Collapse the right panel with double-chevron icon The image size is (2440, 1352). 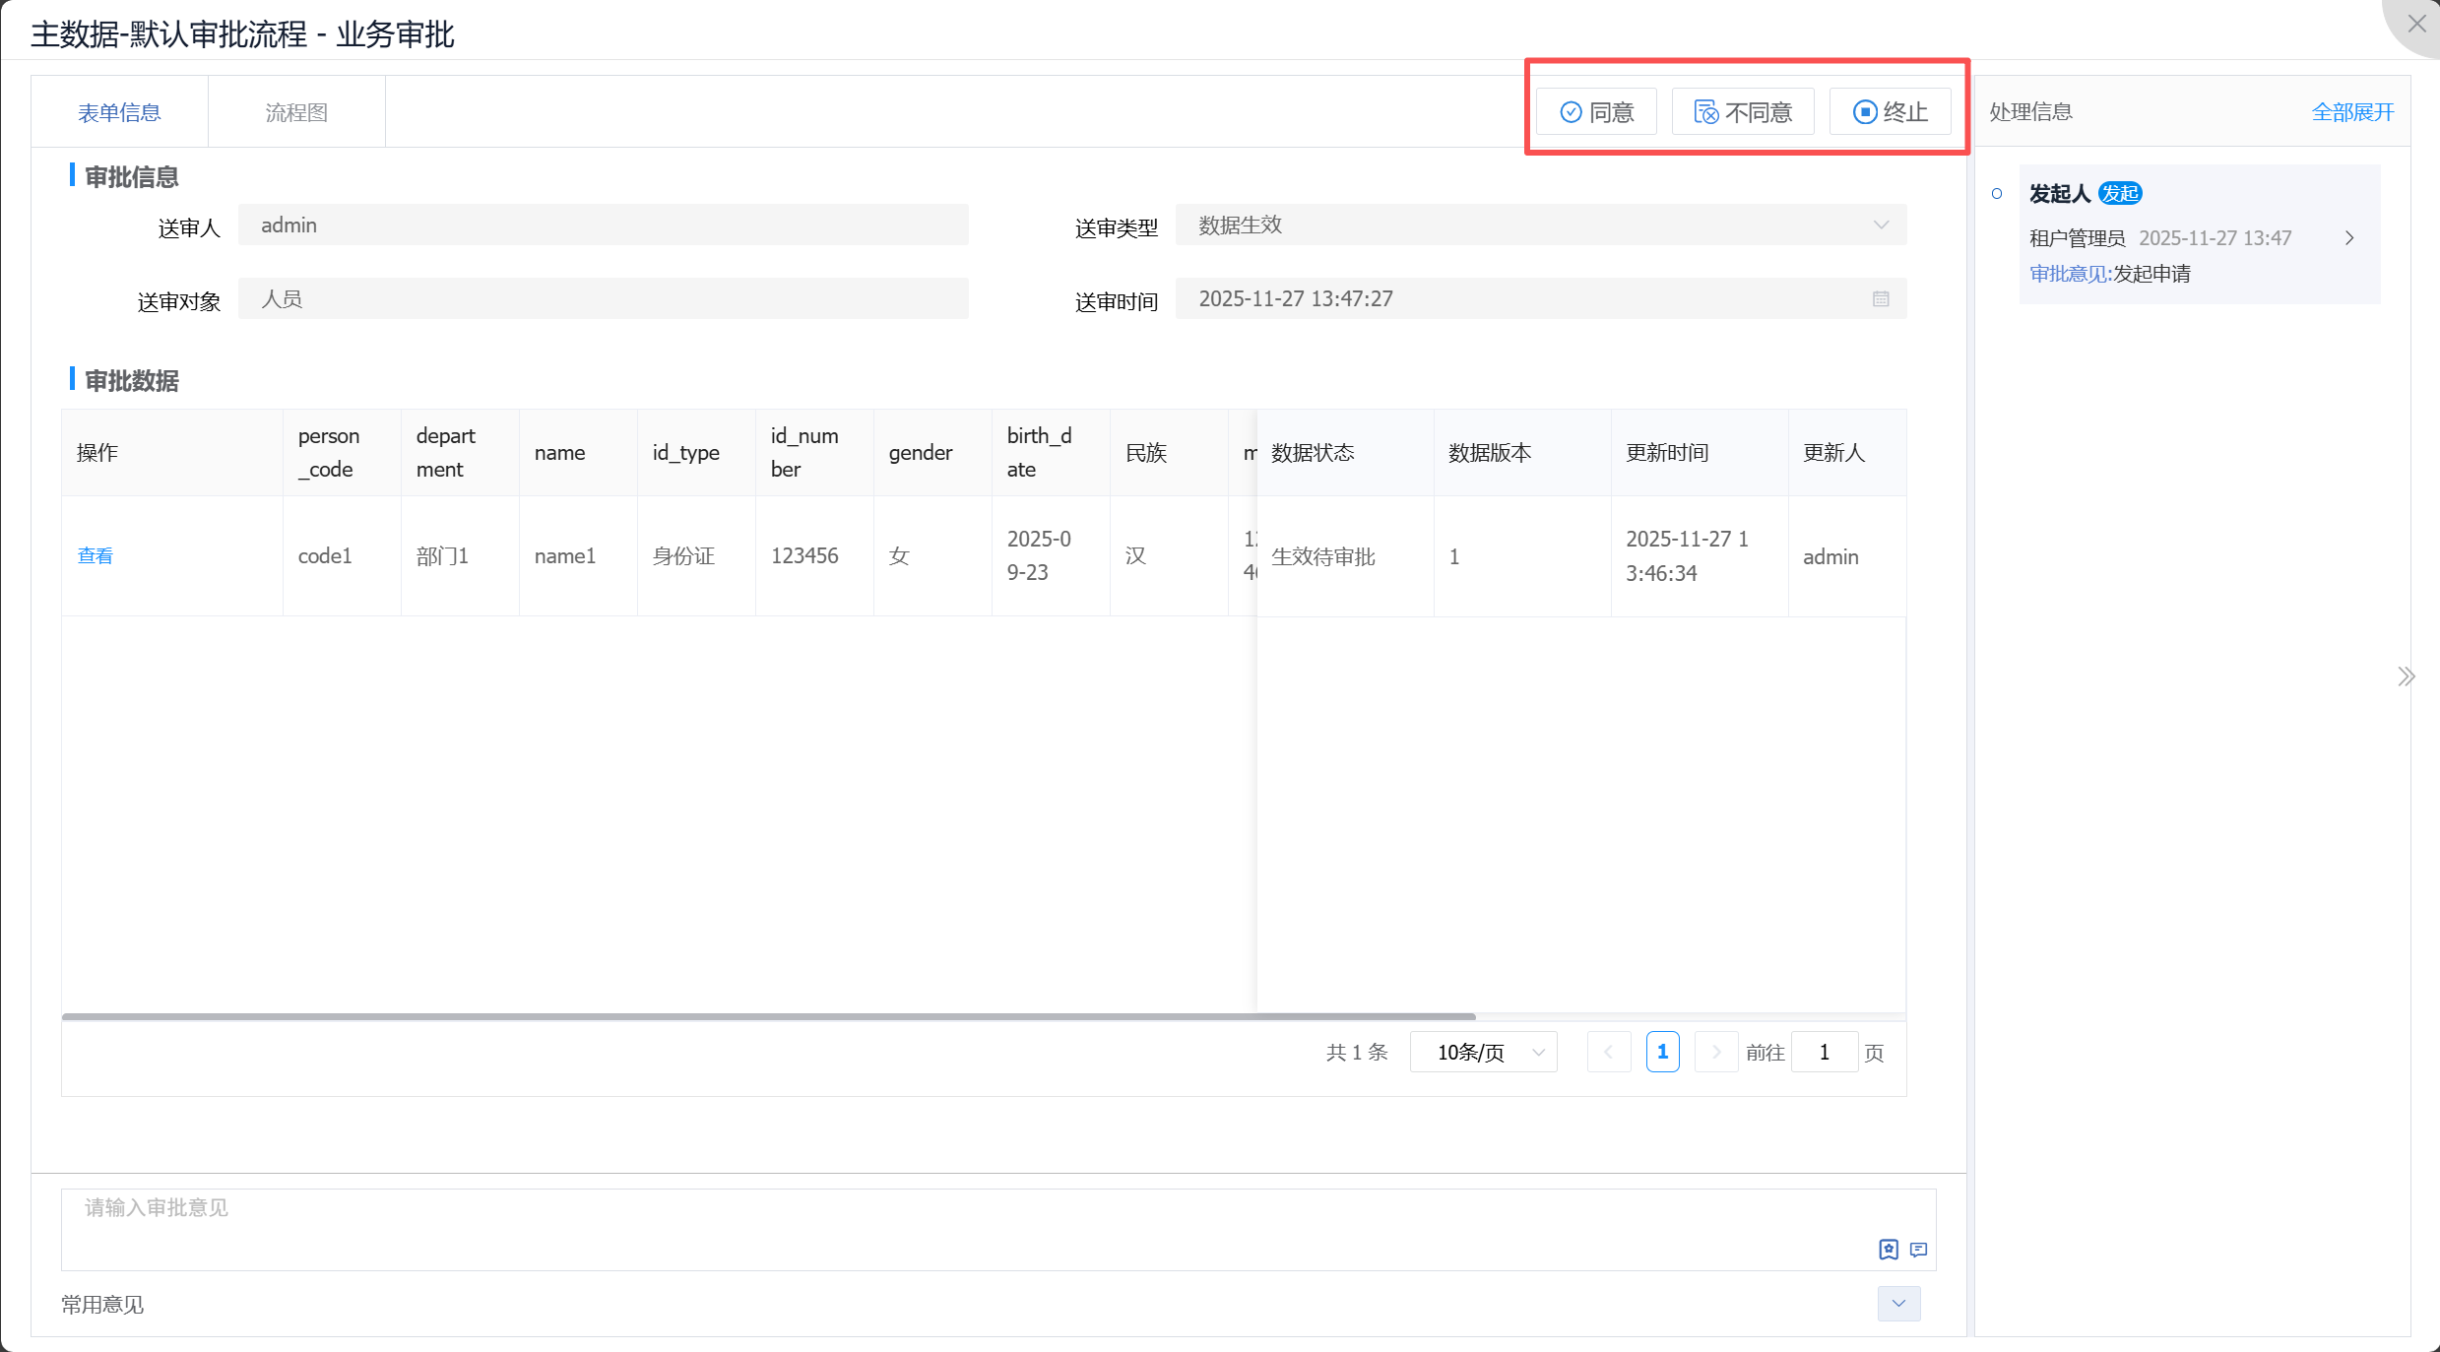2406,676
